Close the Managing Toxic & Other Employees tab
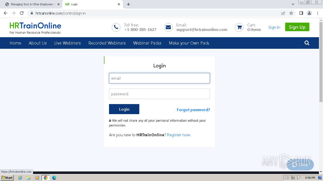This screenshot has height=181, width=323. (x=59, y=4)
